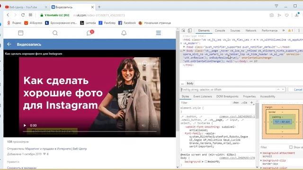Open the Рамблер bookmark
The image size is (303, 170).
coord(107,23)
